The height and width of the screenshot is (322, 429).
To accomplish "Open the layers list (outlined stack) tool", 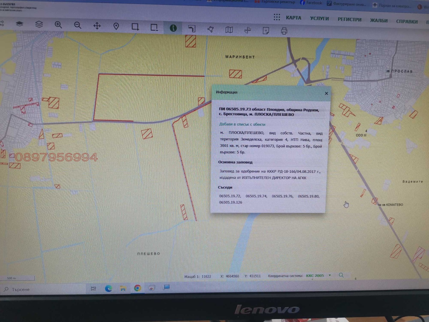I will [x=39, y=24].
